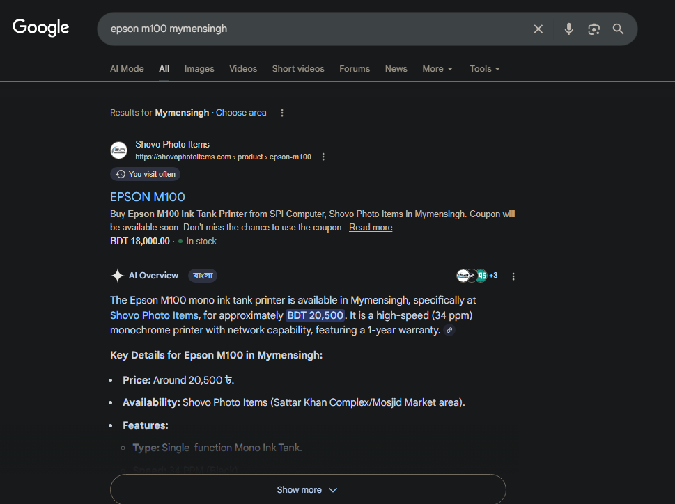Click the link icon after warranty sentence
This screenshot has width=675, height=504.
click(450, 331)
